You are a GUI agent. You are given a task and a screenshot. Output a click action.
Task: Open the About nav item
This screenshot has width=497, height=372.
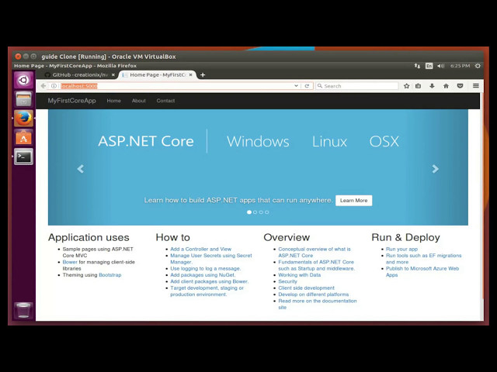139,101
